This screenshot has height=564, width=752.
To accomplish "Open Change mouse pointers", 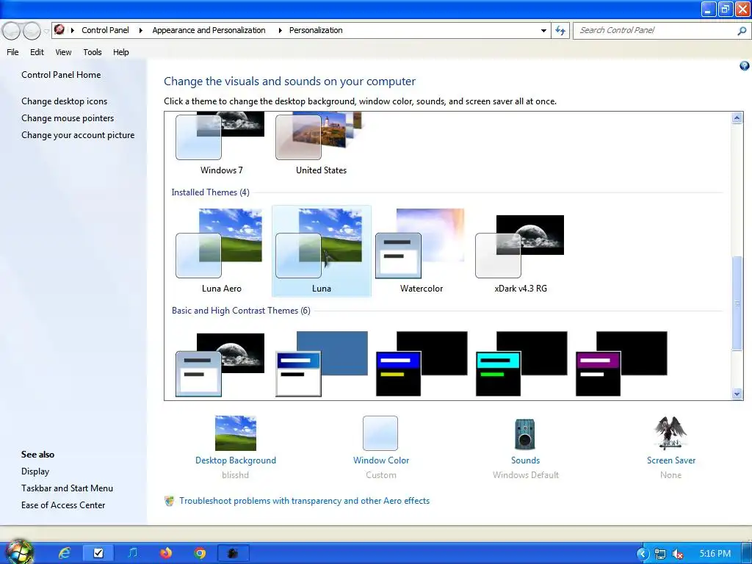I will (x=68, y=118).
